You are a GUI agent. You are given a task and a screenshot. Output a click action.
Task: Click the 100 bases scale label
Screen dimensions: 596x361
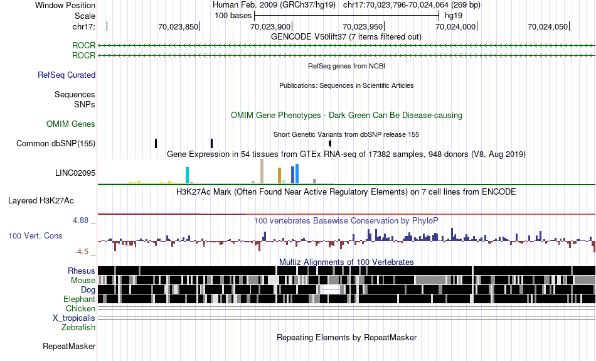click(x=233, y=16)
